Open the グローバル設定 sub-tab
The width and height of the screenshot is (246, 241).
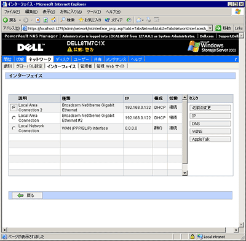(x=29, y=66)
